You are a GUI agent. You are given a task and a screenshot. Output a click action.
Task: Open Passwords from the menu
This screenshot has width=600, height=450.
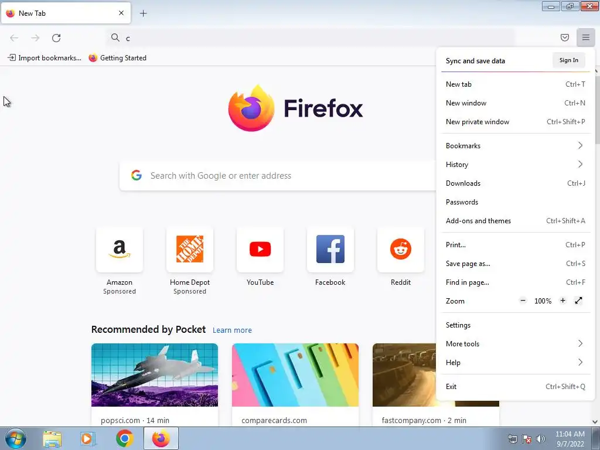click(515, 202)
